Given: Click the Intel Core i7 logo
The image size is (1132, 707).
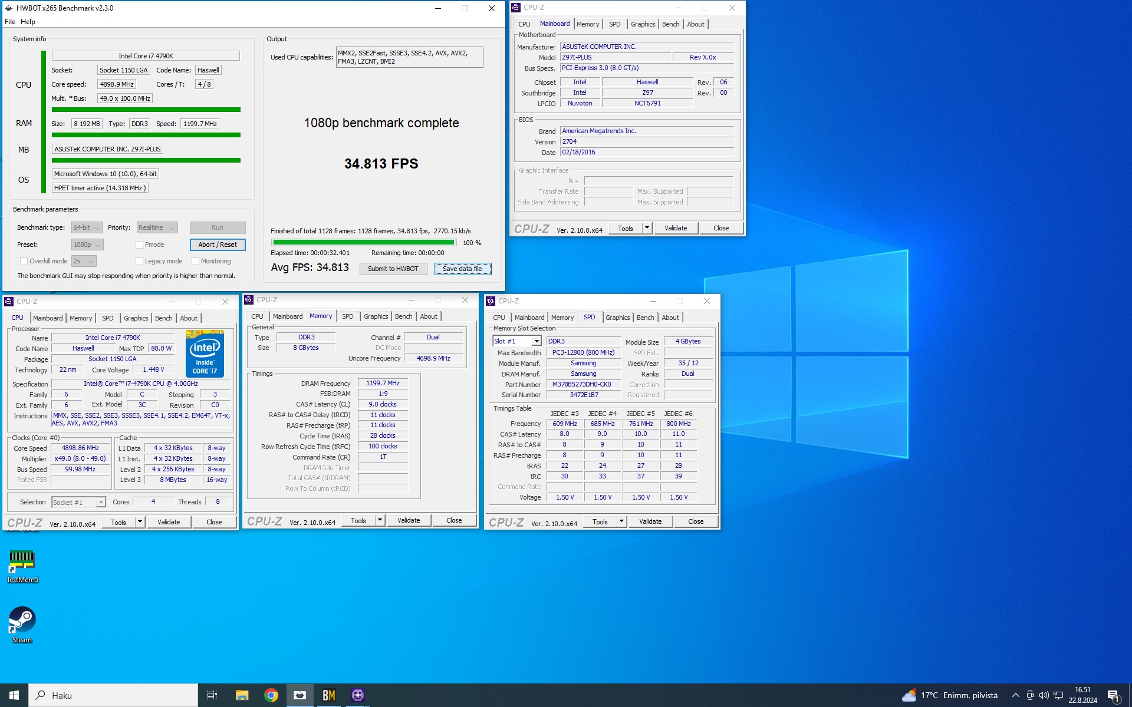Looking at the screenshot, I should [x=205, y=353].
